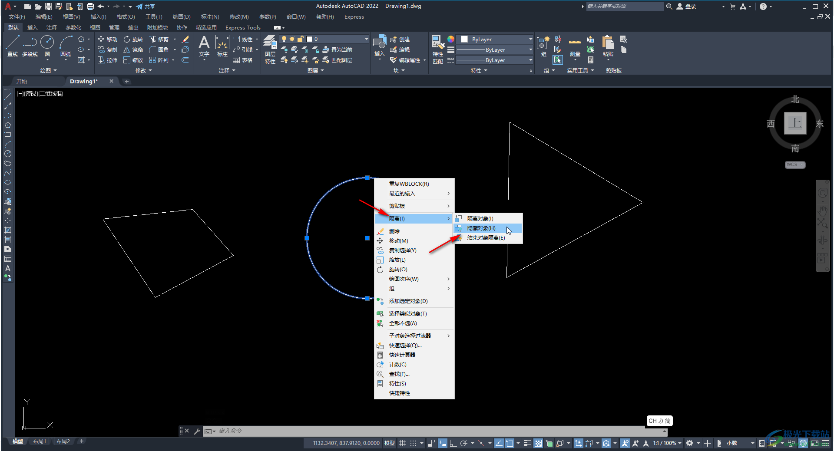The width and height of the screenshot is (834, 451).
Task: Switch to the 注释 ribbon tab
Action: [52, 27]
